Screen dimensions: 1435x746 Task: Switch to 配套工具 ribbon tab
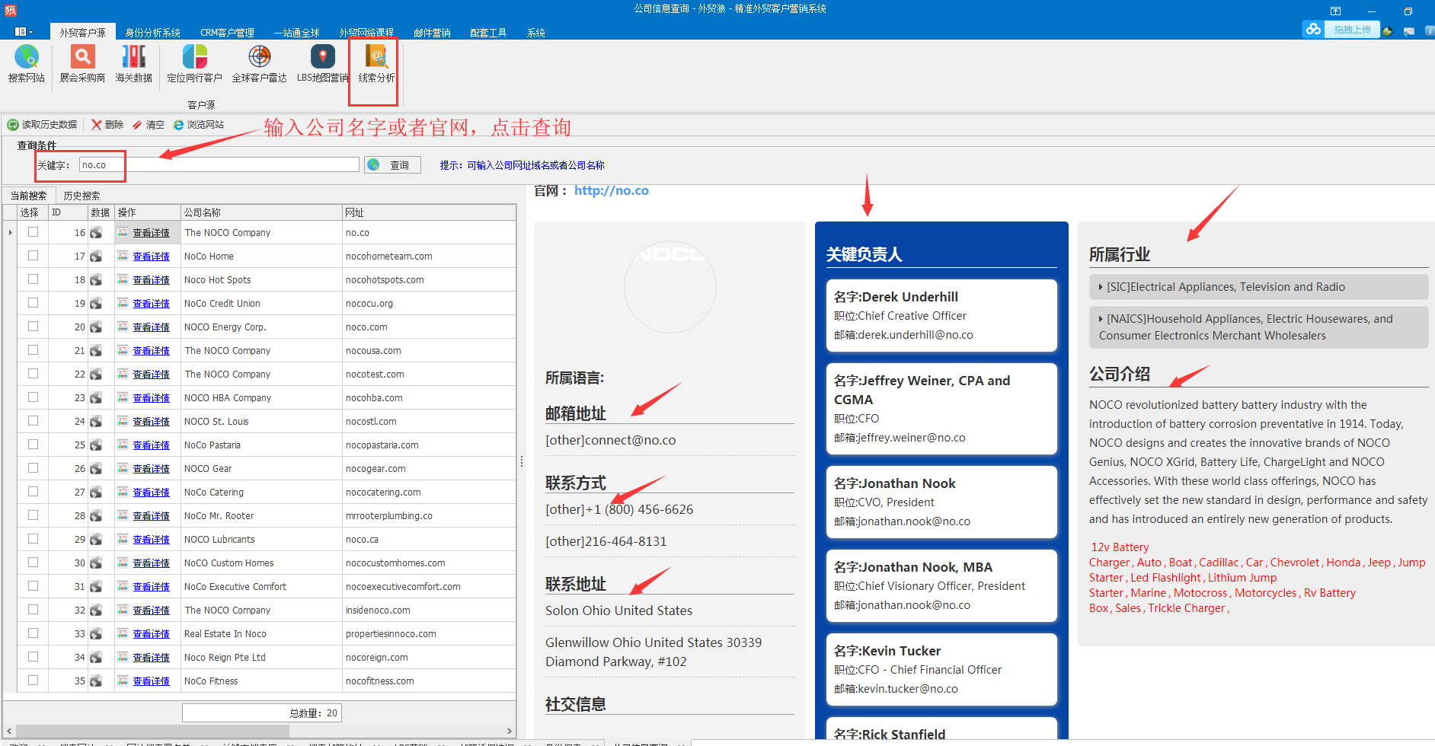(x=488, y=33)
